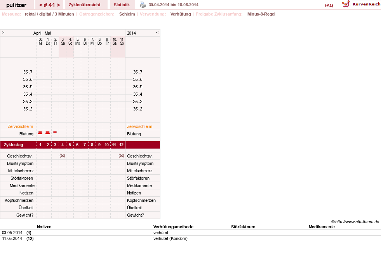Image resolution: width=381 pixels, height=273 pixels.
Task: Click right Notizen row label
Action: (x=134, y=193)
